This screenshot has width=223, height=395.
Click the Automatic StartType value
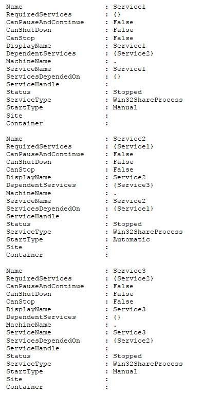click(x=131, y=239)
